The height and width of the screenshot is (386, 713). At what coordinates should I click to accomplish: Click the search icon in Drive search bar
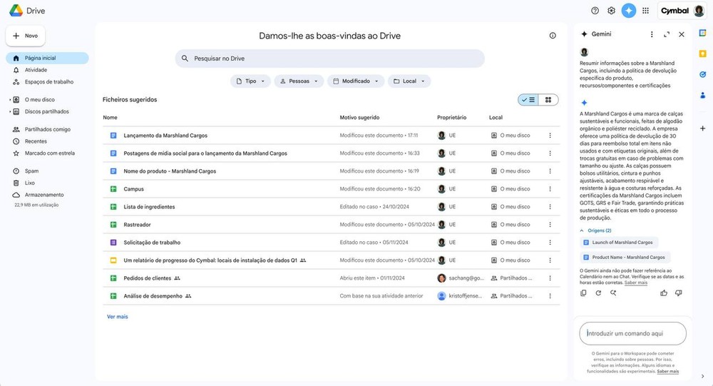[x=185, y=59]
